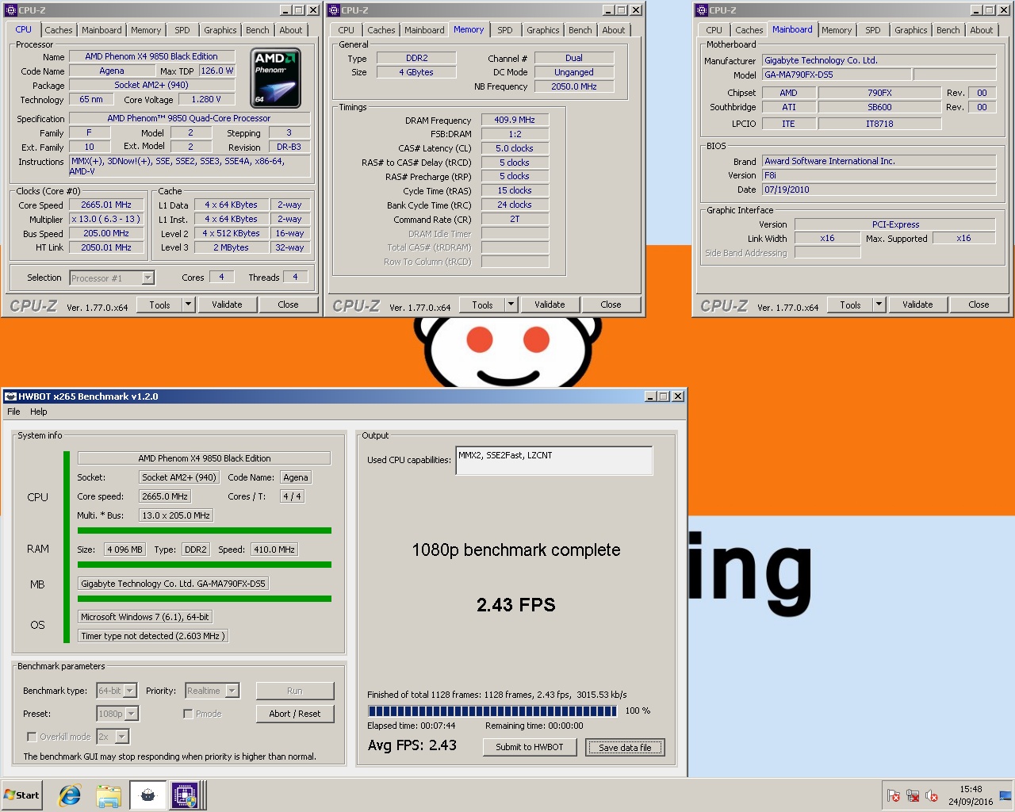Click the 2.43 FPS result text
The image size is (1015, 812).
516,605
